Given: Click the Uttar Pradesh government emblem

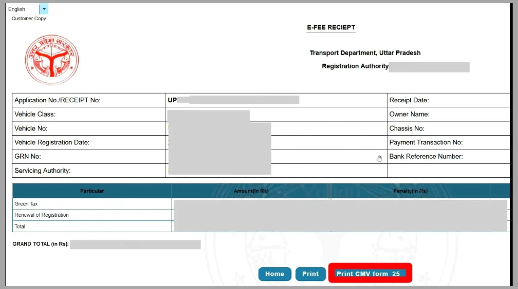Looking at the screenshot, I should 52,60.
